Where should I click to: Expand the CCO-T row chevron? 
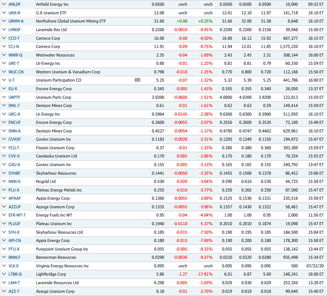[x=4, y=38]
